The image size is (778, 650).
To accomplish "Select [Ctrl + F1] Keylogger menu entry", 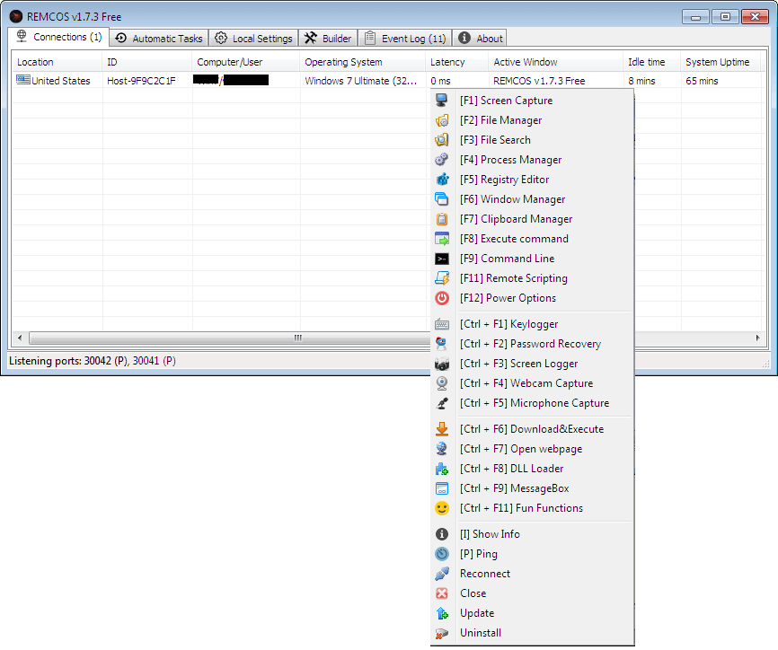I will click(x=533, y=324).
